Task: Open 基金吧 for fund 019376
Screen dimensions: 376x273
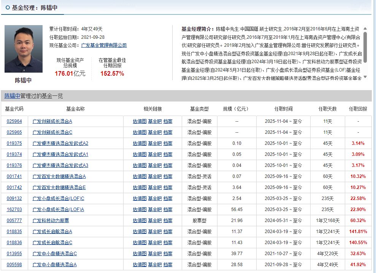Action: click(x=155, y=165)
